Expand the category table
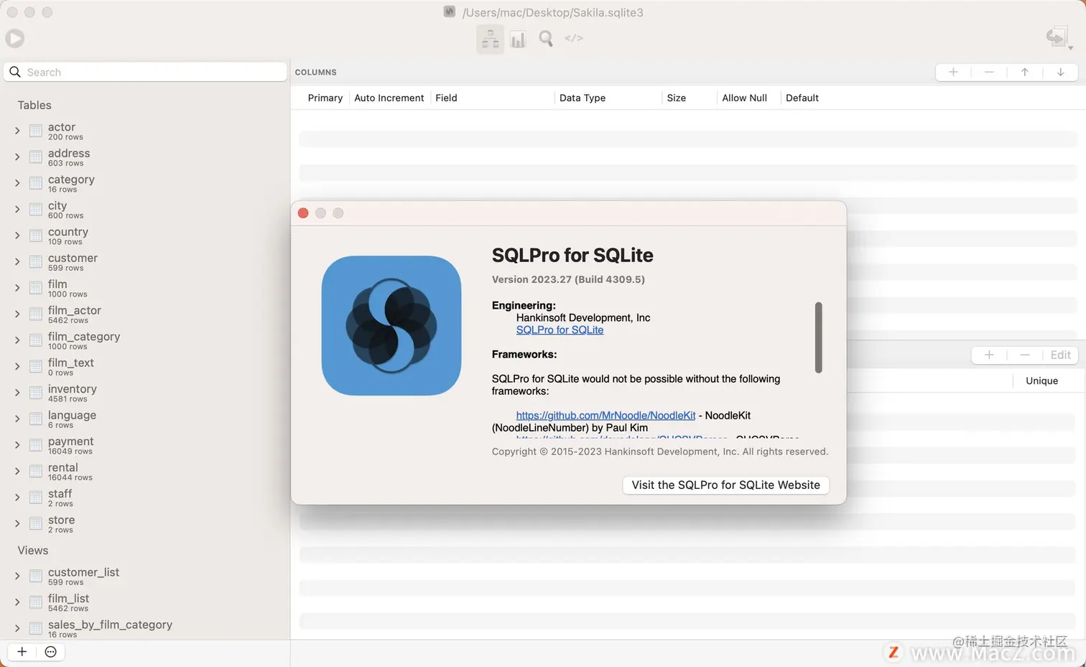The image size is (1086, 667). point(17,183)
